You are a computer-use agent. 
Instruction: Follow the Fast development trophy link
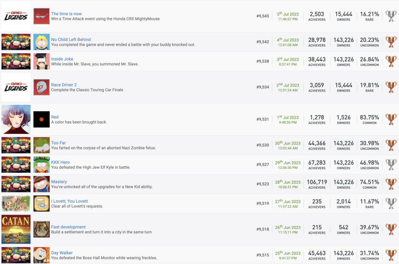(68, 227)
